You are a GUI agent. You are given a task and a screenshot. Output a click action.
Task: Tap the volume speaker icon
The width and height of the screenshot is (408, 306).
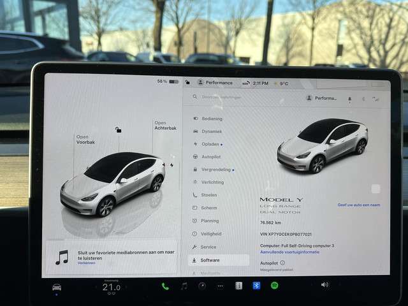[324, 285]
